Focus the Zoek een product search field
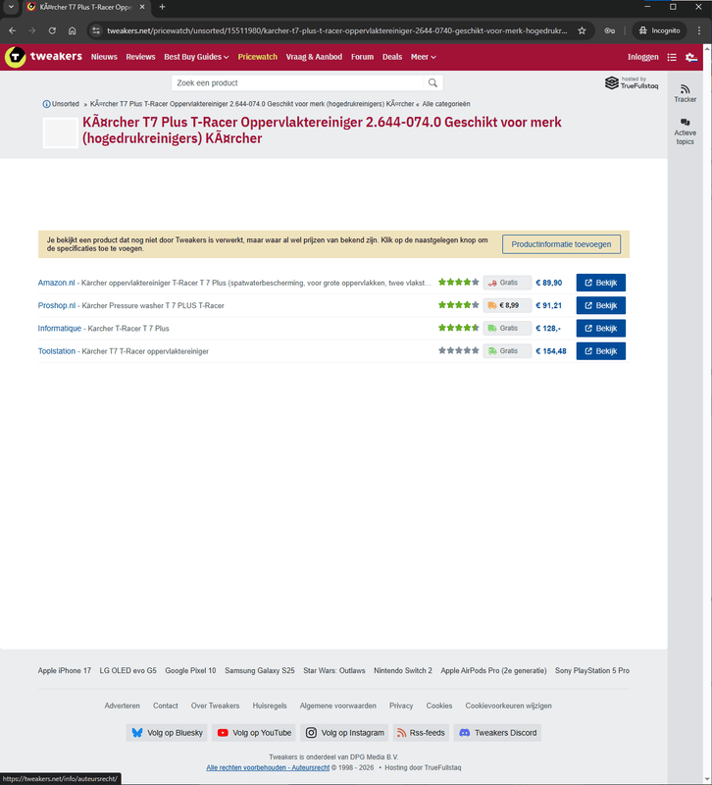Image resolution: width=712 pixels, height=785 pixels. click(x=299, y=83)
